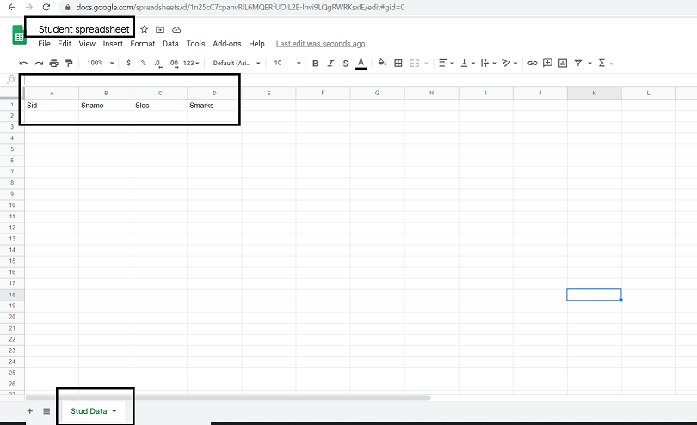Click the insert link icon
Image resolution: width=697 pixels, height=425 pixels.
(533, 63)
